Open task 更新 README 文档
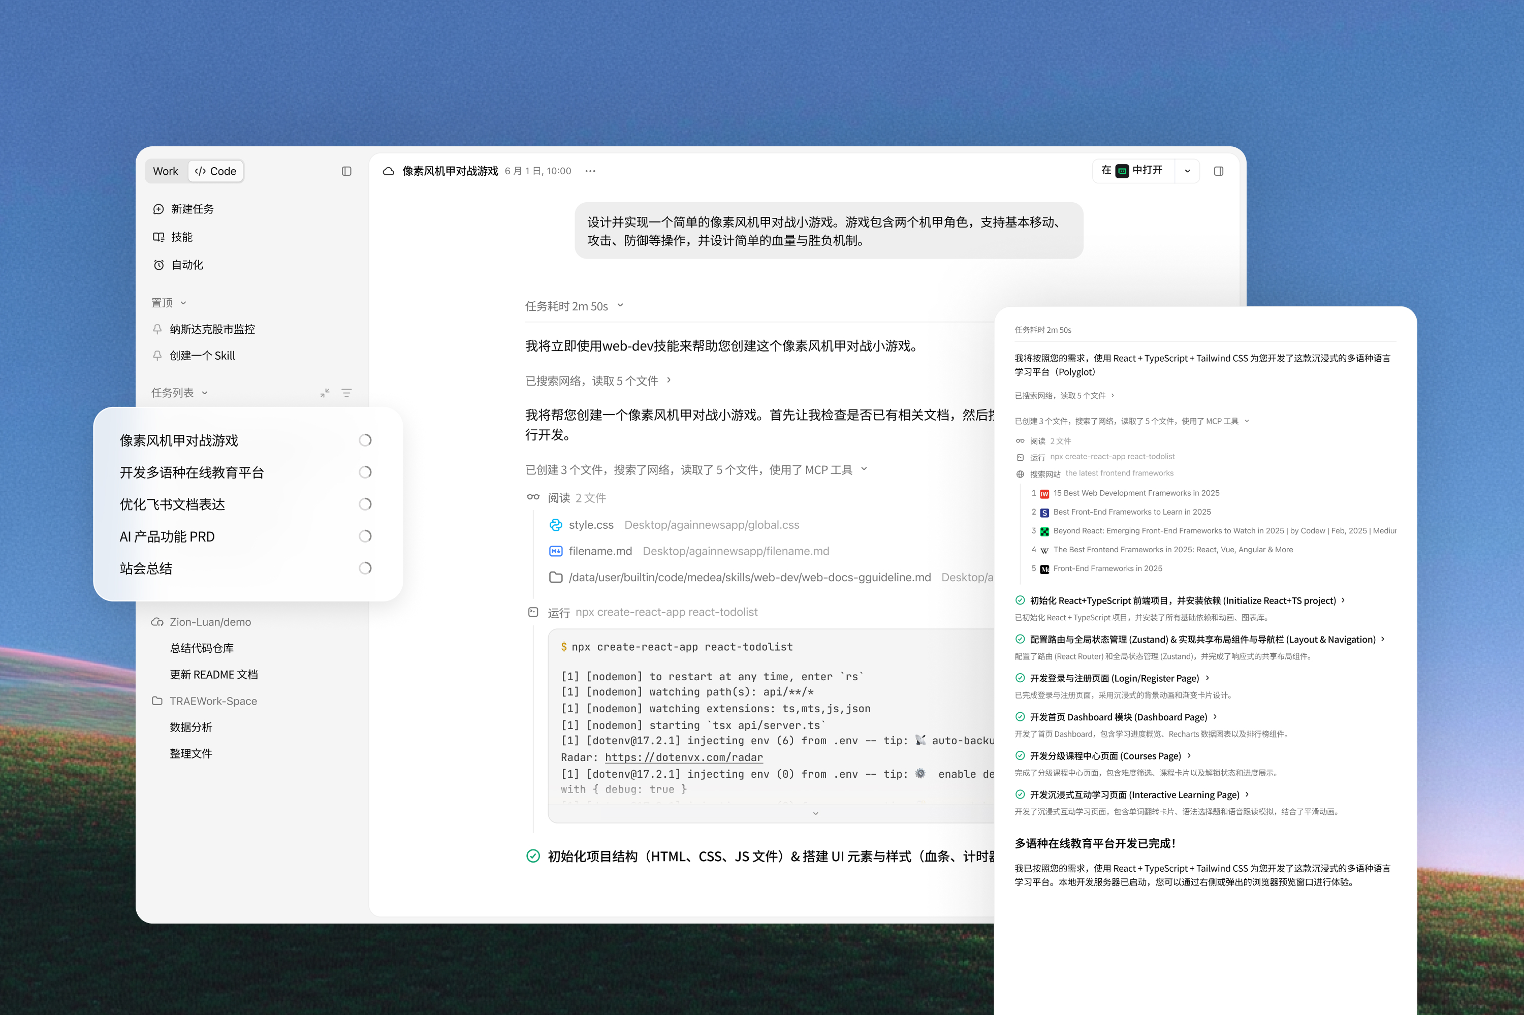This screenshot has width=1524, height=1015. 213,675
